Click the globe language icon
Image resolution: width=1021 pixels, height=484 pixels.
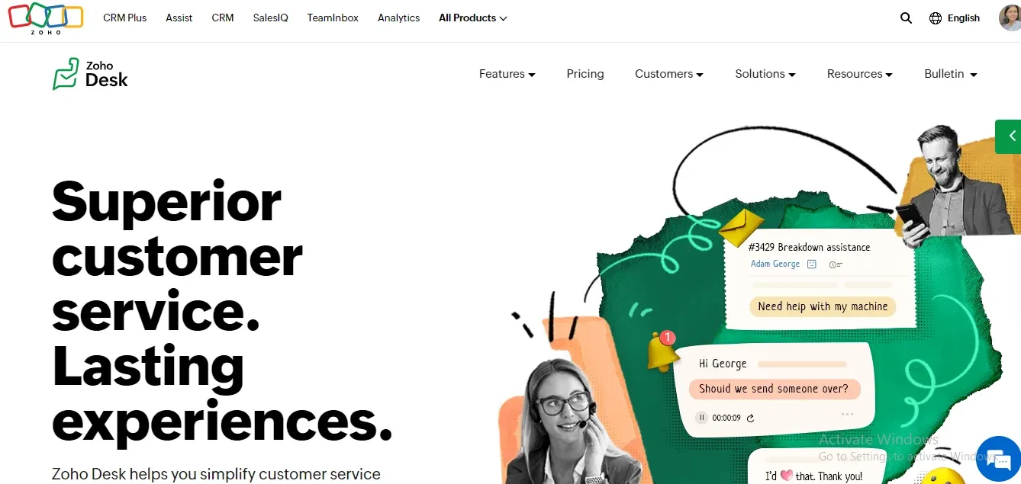point(936,18)
